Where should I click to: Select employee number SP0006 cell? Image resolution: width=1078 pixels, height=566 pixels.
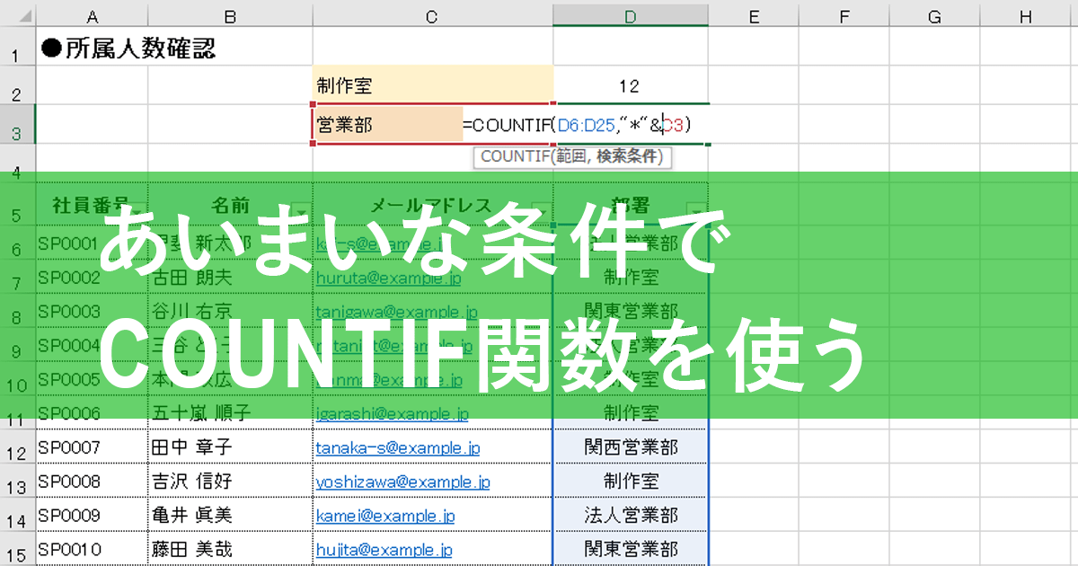point(93,412)
